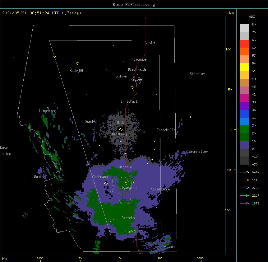
Task: Click the Airdrie town label
Action: [125, 167]
